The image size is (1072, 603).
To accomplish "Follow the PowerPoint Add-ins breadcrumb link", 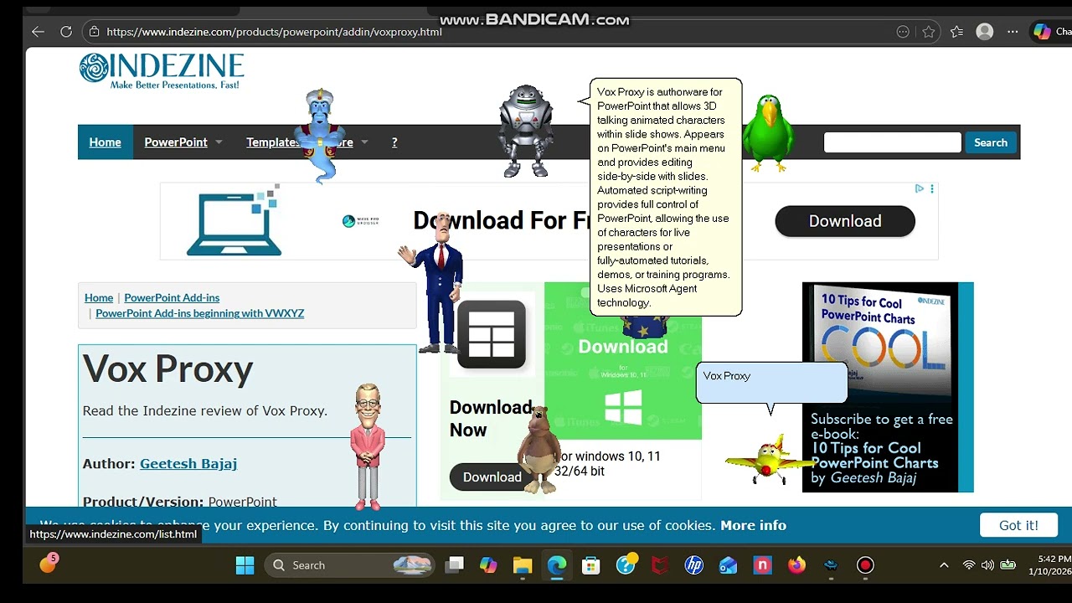I will 172,297.
